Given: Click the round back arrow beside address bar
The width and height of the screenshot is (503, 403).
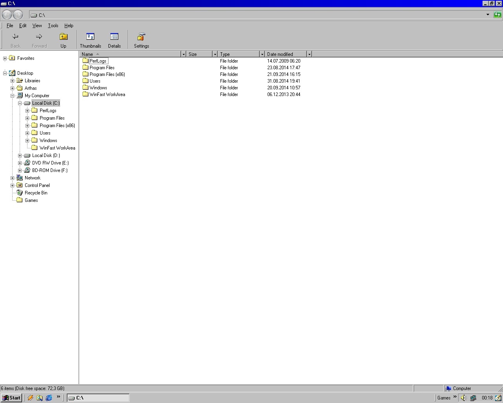Looking at the screenshot, I should 7,15.
